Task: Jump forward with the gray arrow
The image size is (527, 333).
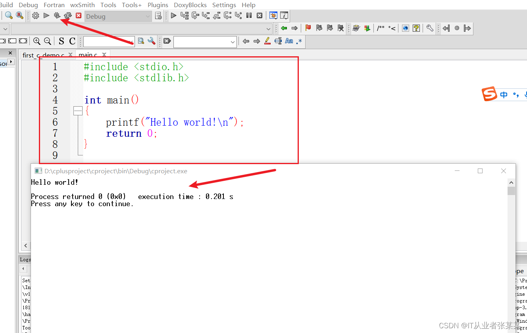Action: (294, 28)
